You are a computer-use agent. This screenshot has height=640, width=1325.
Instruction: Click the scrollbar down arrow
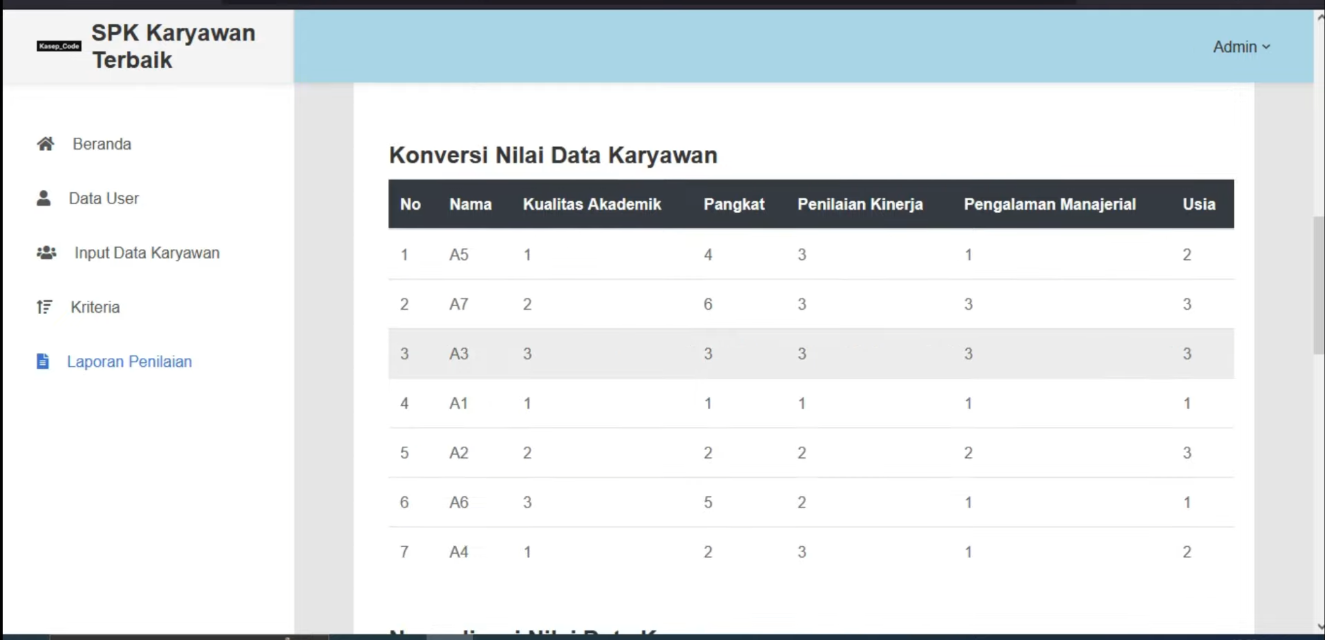tap(1320, 627)
